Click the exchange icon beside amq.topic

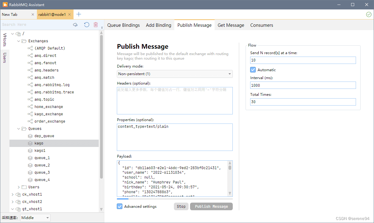(30, 99)
